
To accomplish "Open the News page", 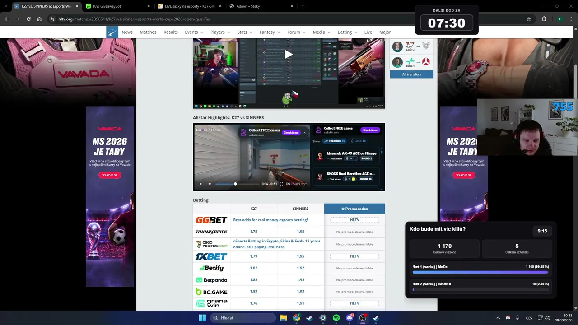I will pyautogui.click(x=127, y=32).
